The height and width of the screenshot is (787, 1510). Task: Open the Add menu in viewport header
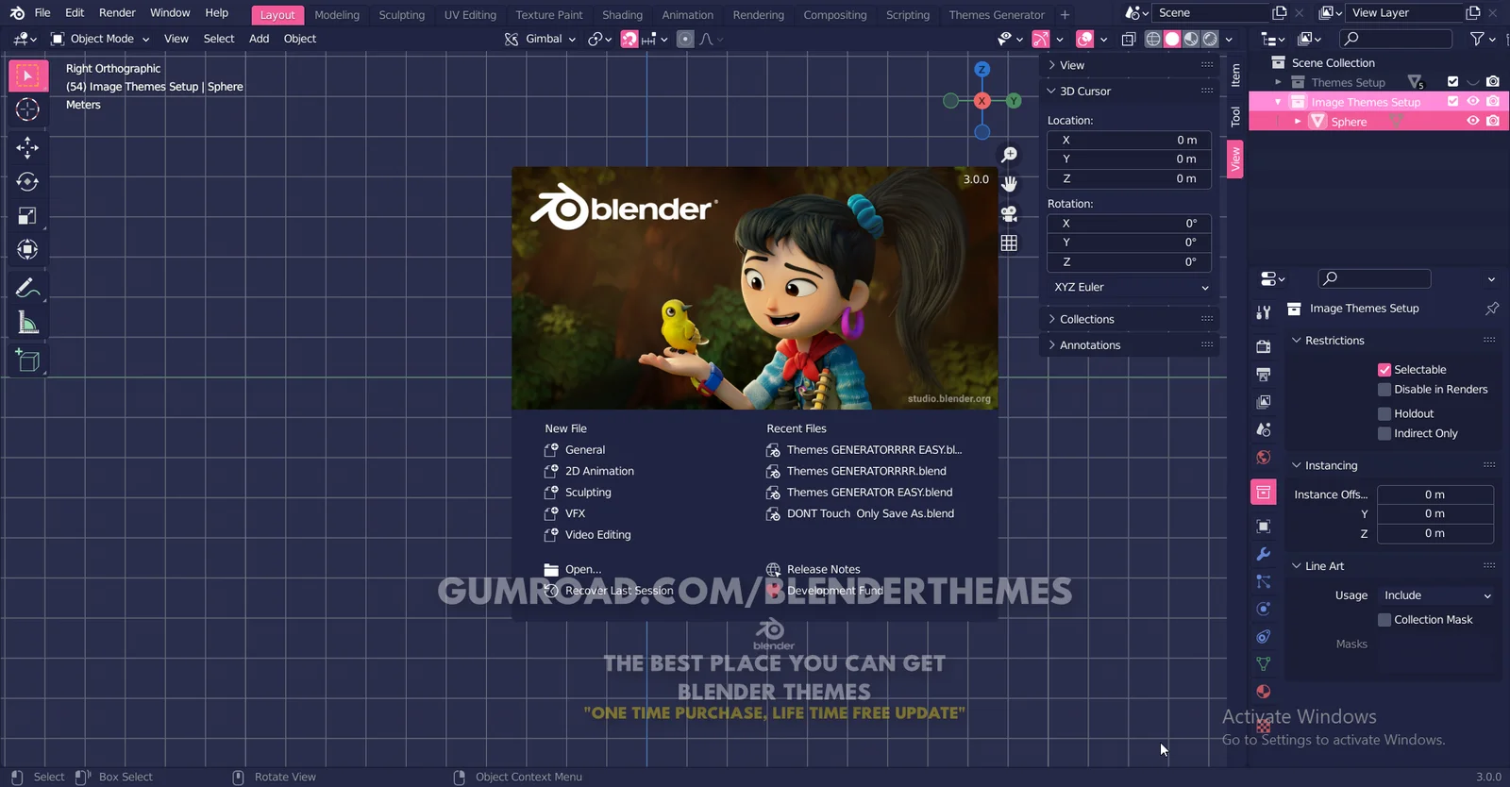(259, 39)
